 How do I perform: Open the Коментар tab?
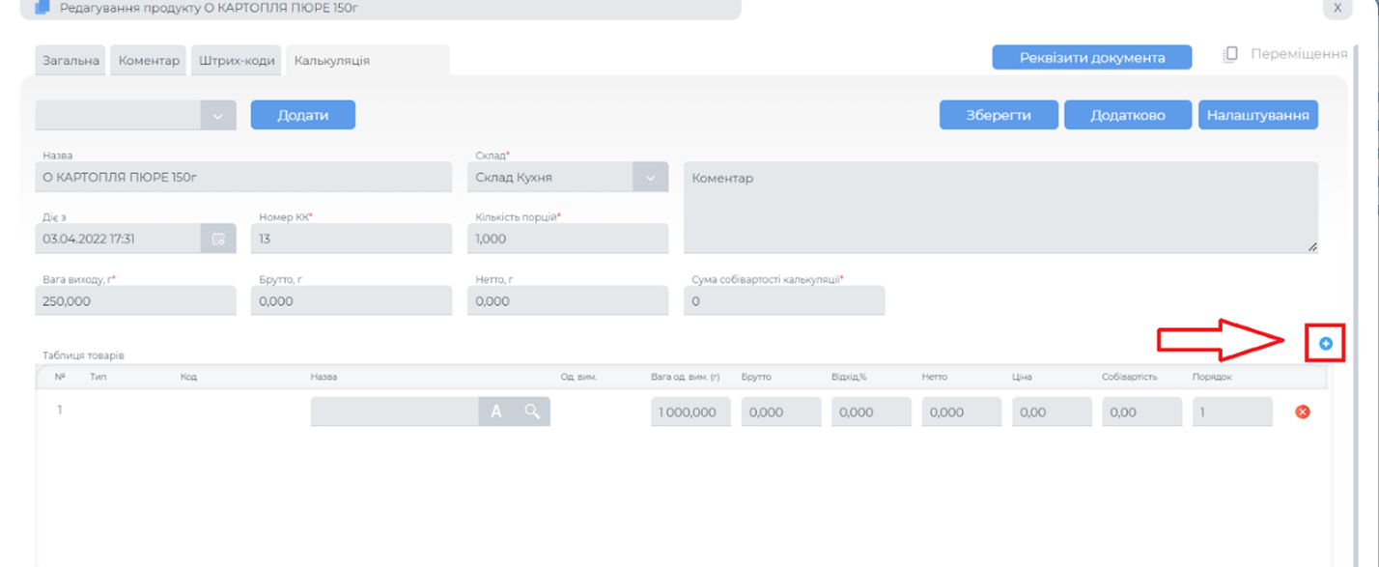(149, 61)
